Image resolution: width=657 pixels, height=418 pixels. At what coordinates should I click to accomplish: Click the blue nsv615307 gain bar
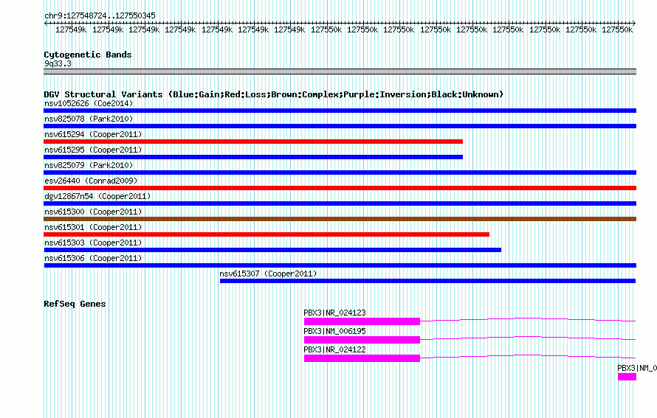(428, 281)
